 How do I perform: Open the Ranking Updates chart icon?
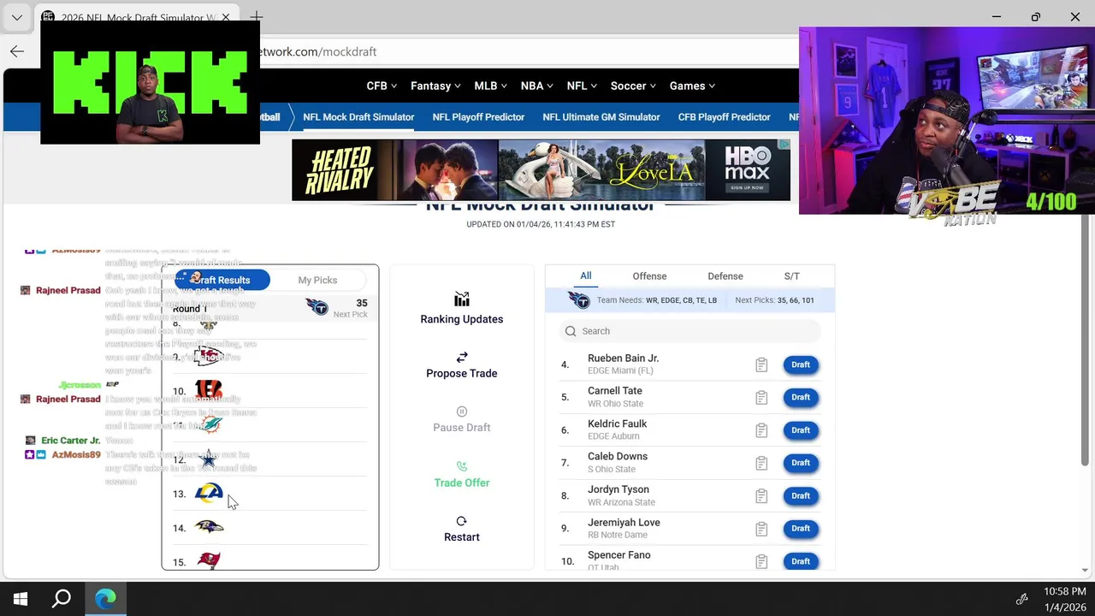point(462,299)
